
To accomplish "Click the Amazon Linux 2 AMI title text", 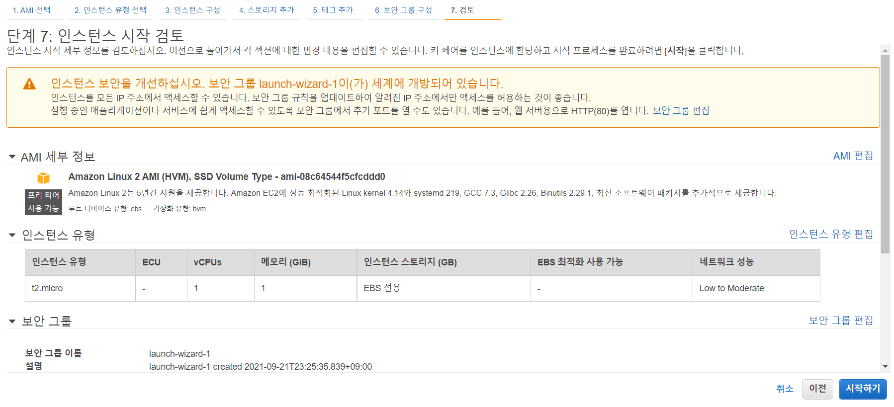I will tap(227, 177).
